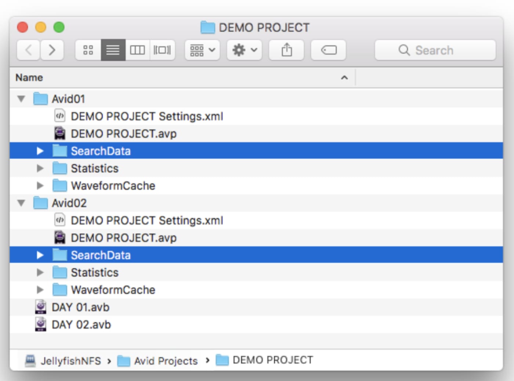The image size is (514, 381).
Task: Click the Avid01 folder name
Action: click(68, 99)
